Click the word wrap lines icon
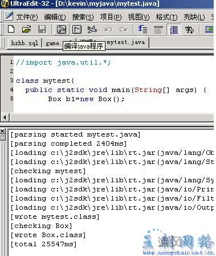Viewport: 216px width, 256px height. (x=158, y=30)
